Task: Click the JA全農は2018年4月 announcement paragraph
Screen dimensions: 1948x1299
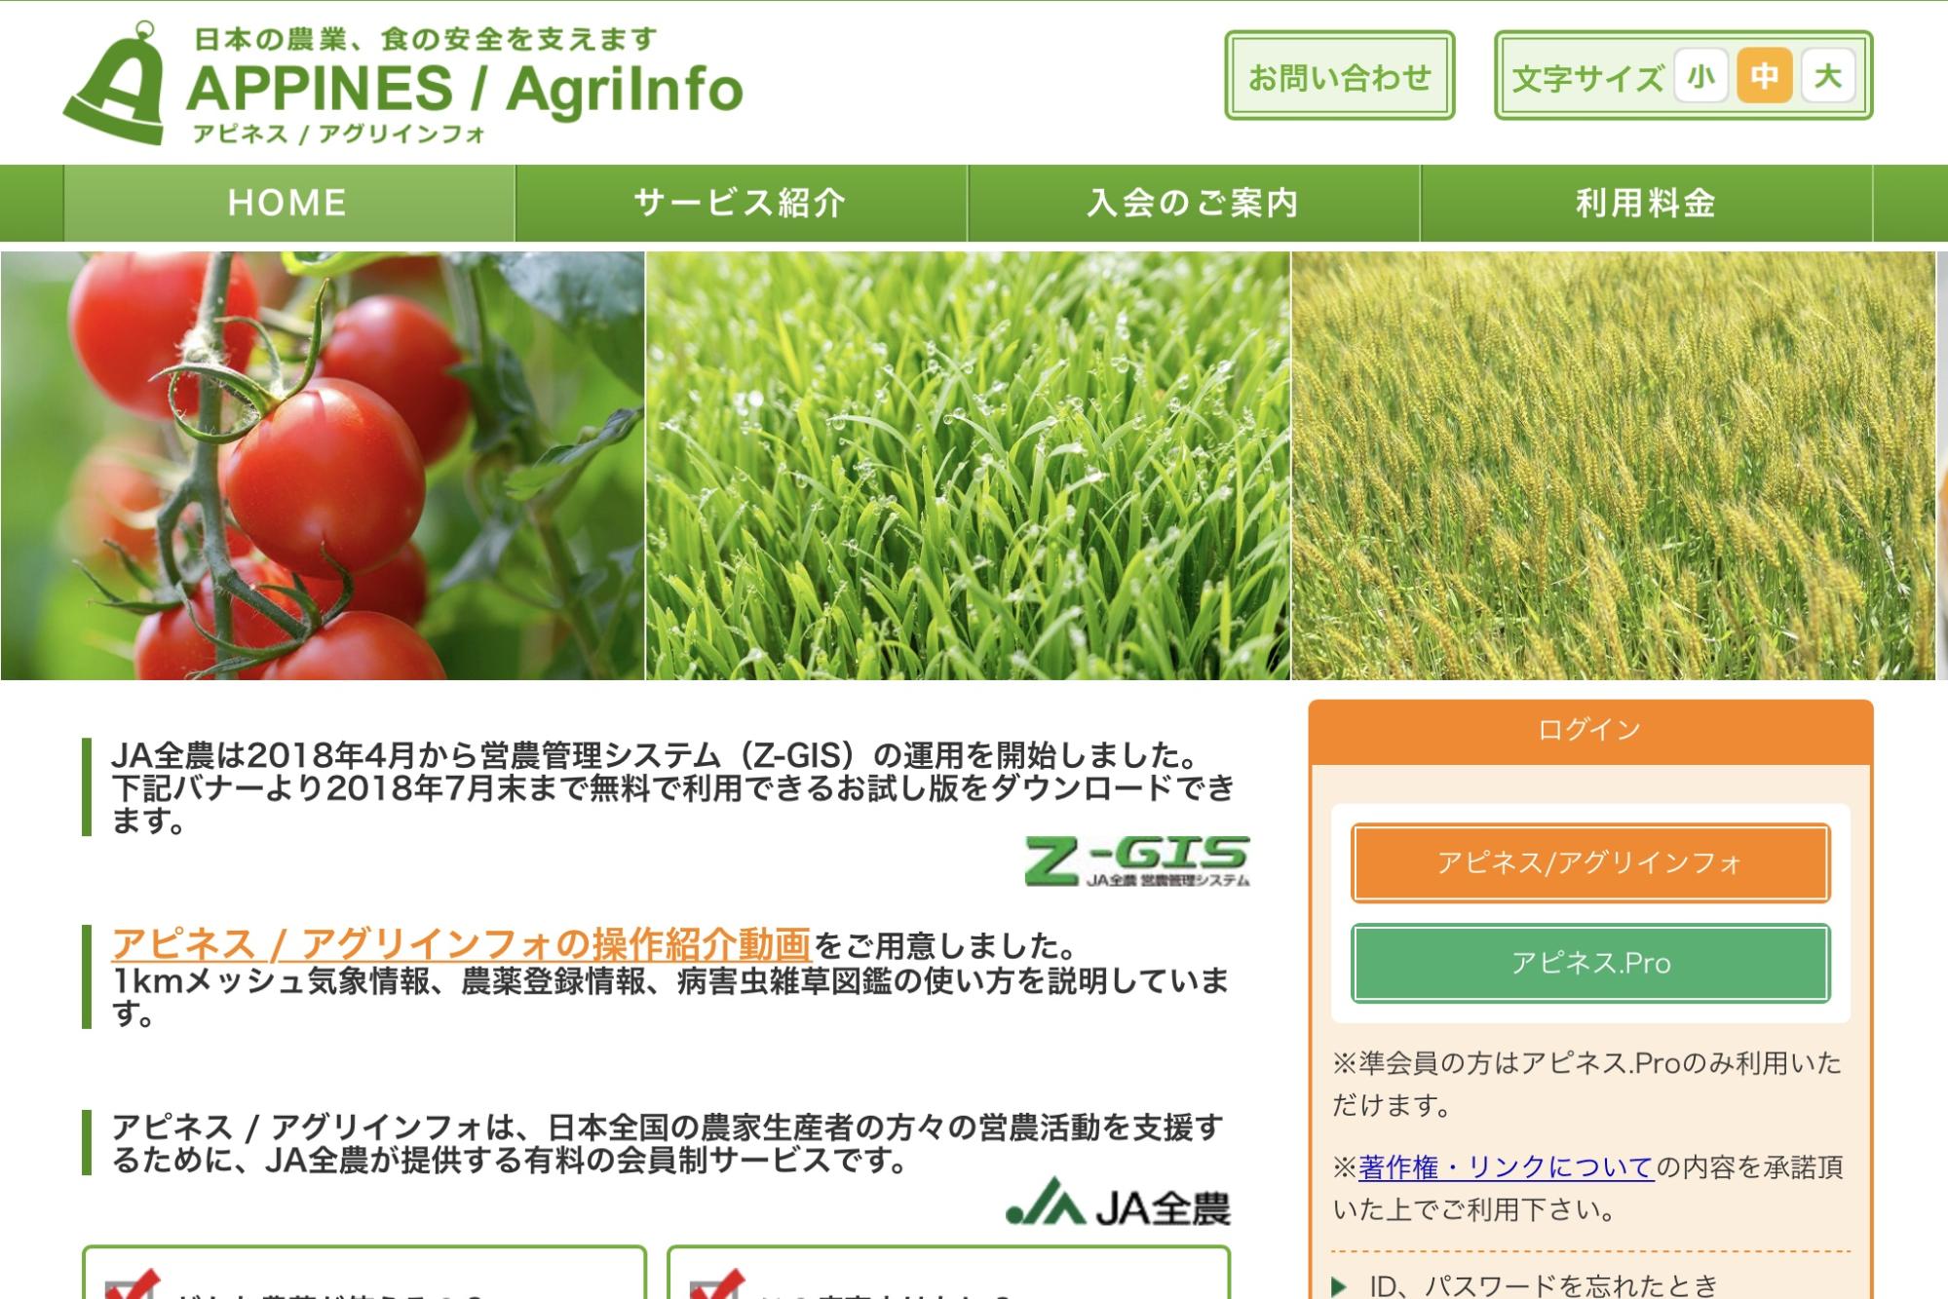Action: (672, 787)
